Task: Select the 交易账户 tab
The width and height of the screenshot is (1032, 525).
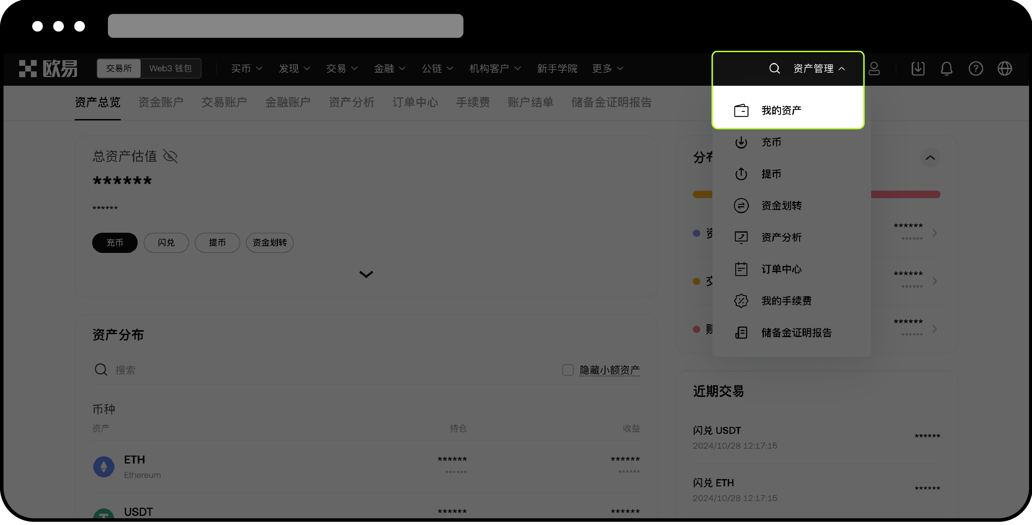Action: [225, 103]
